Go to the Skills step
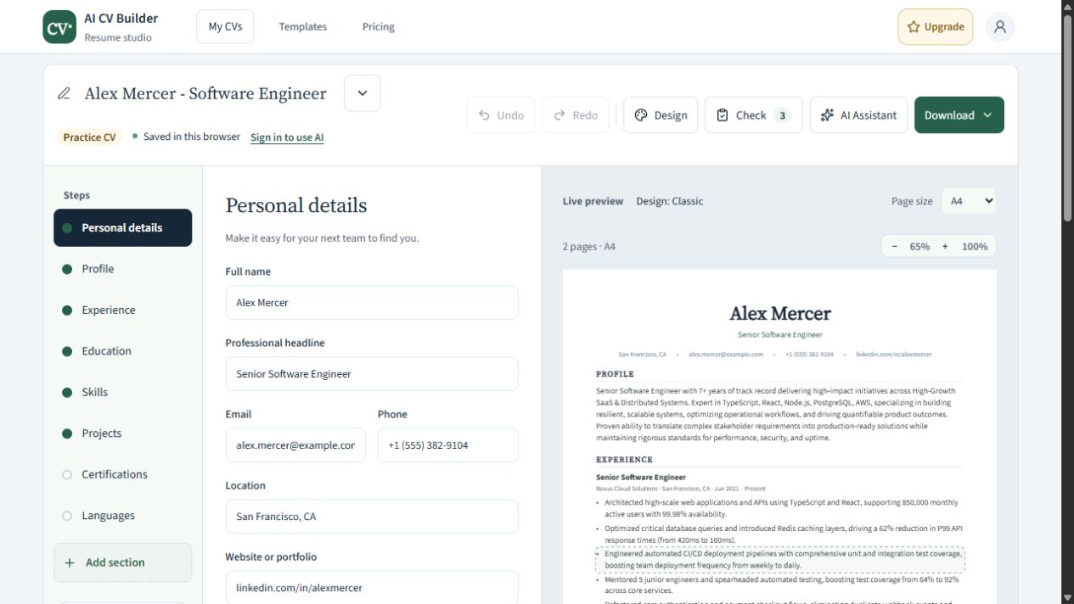Image resolution: width=1074 pixels, height=604 pixels. pyautogui.click(x=123, y=393)
